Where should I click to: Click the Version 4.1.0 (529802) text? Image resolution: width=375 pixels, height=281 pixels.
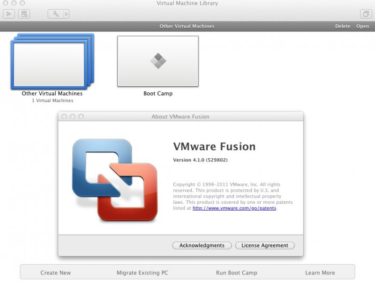200,160
